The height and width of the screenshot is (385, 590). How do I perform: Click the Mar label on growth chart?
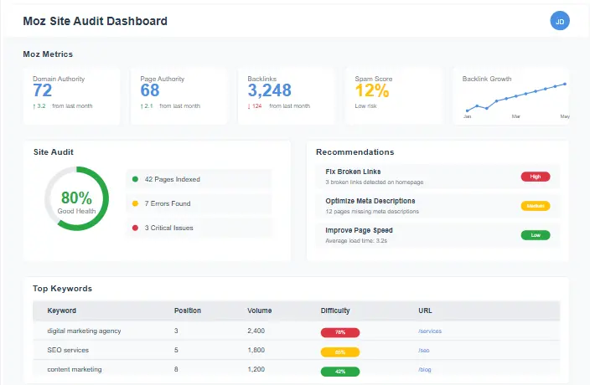pos(516,116)
